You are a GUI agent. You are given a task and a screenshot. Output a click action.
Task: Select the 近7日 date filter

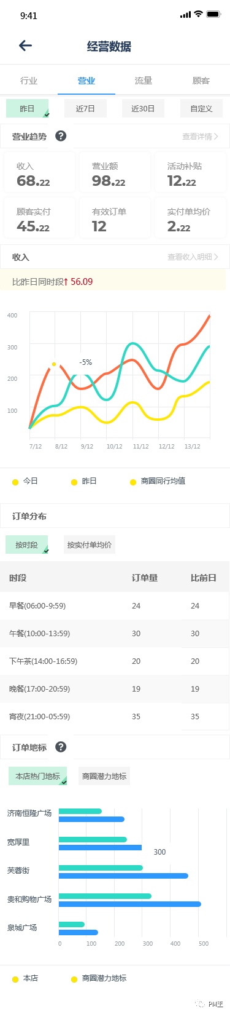[x=85, y=108]
